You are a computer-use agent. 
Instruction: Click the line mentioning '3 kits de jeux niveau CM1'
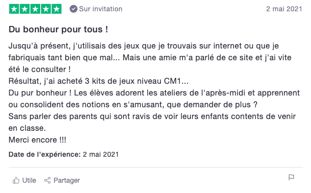(x=99, y=81)
